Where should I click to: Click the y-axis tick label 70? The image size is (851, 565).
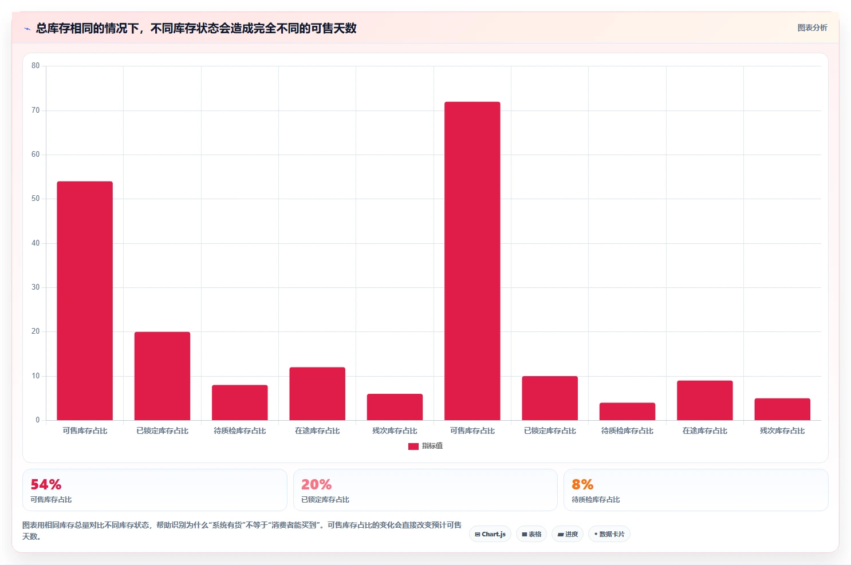coord(36,110)
